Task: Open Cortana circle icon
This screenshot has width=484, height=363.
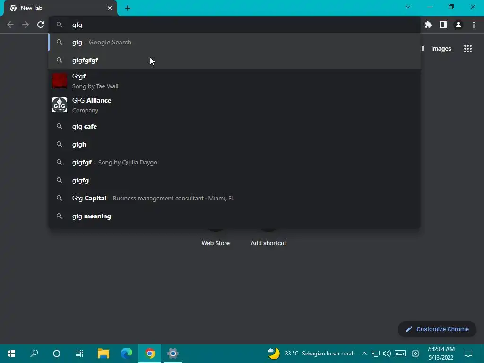Action: 57,354
